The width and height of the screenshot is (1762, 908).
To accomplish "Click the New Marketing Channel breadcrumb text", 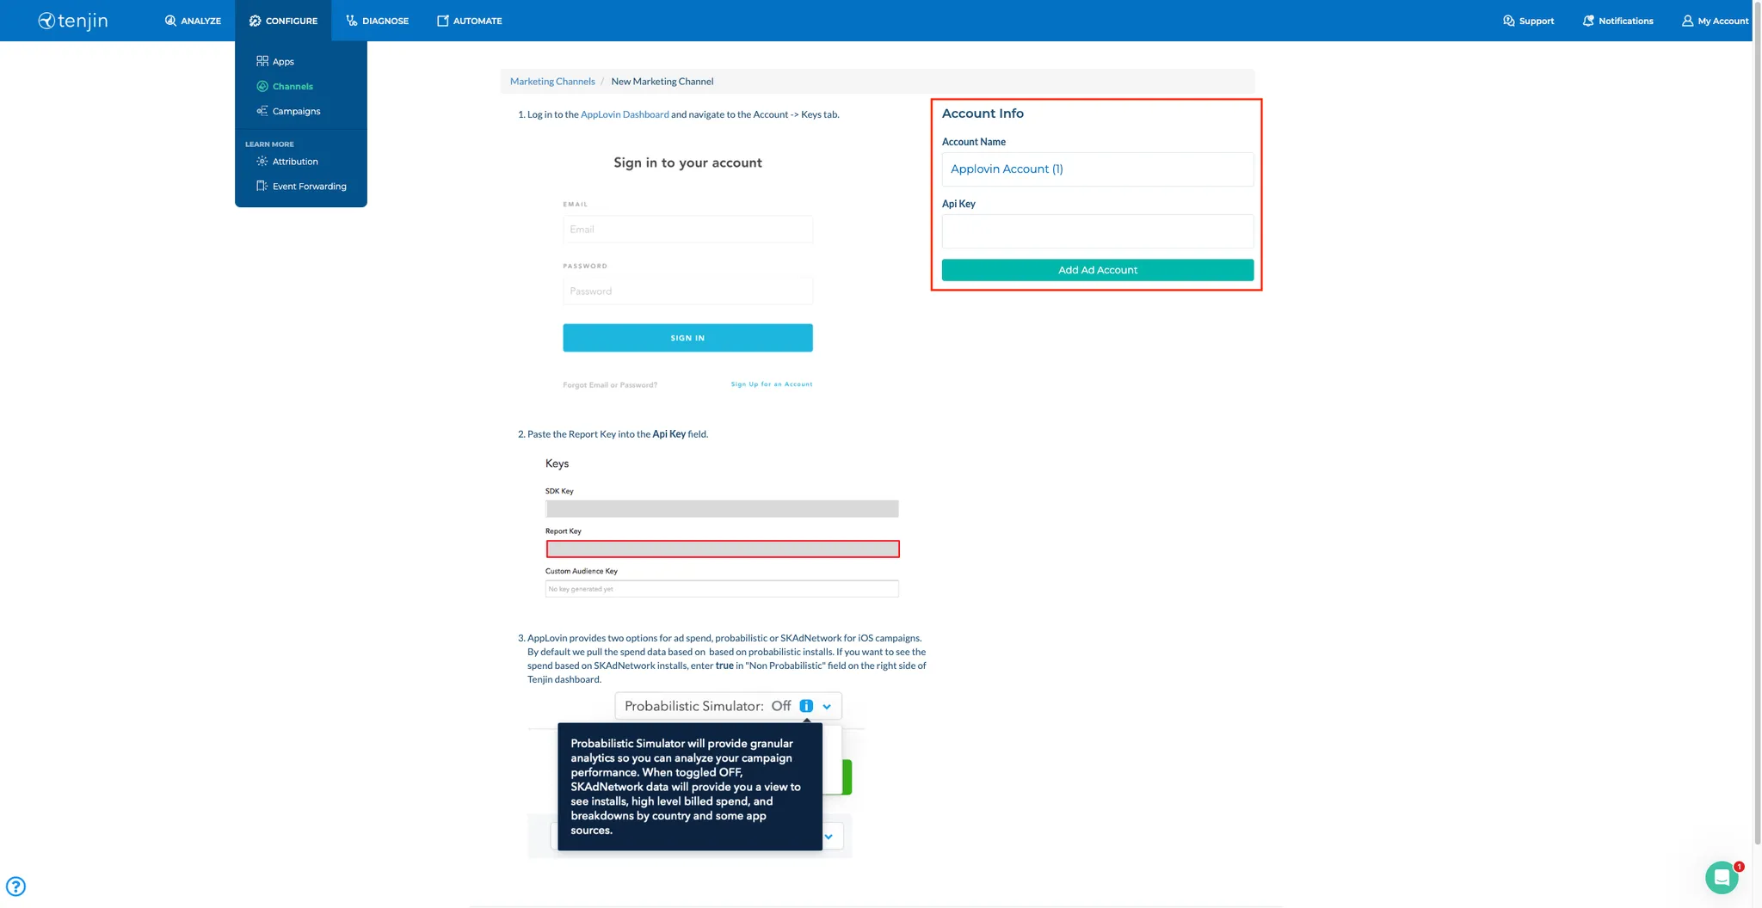I will 662,82.
